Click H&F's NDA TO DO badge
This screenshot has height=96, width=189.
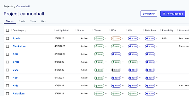(x=116, y=78)
